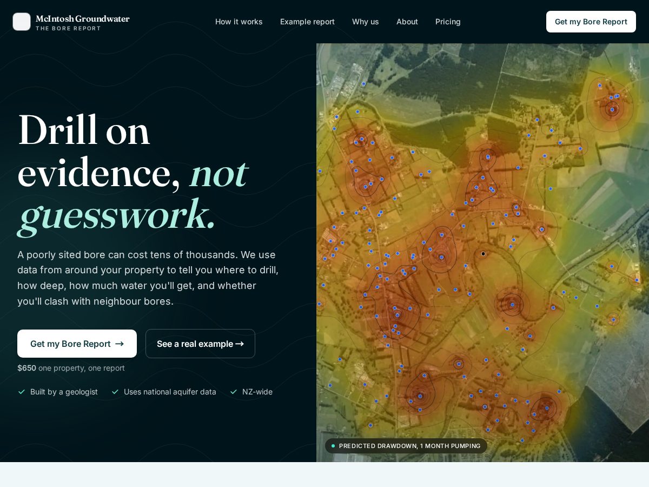Select the NZ-wide text
The height and width of the screenshot is (487, 649).
(x=257, y=392)
